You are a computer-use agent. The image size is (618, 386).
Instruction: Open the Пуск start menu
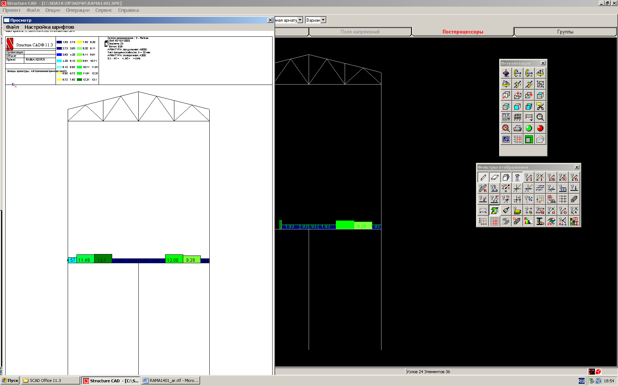click(x=10, y=380)
